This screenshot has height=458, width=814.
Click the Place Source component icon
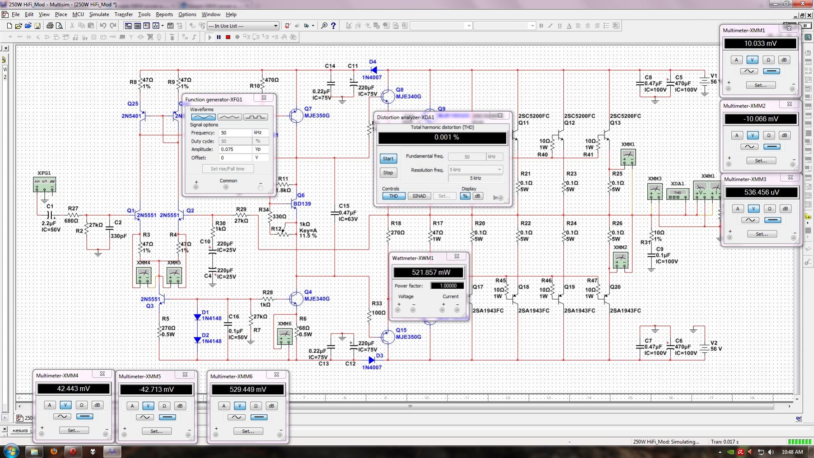click(10, 37)
